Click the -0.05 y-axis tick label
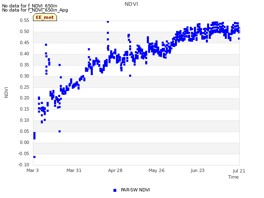The image size is (264, 198). 24,153
